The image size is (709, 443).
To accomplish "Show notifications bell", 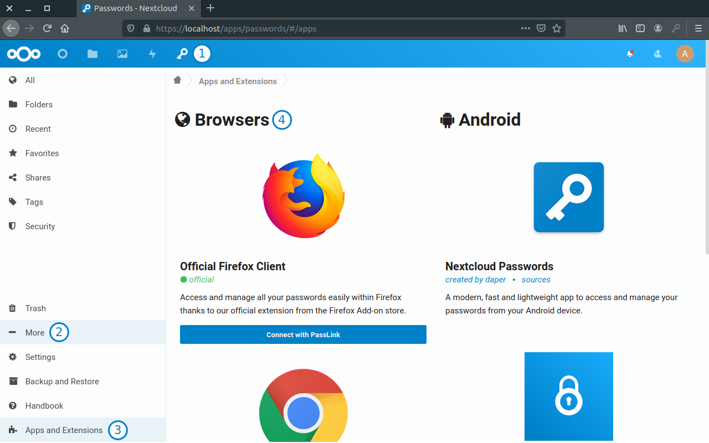I will tap(630, 54).
